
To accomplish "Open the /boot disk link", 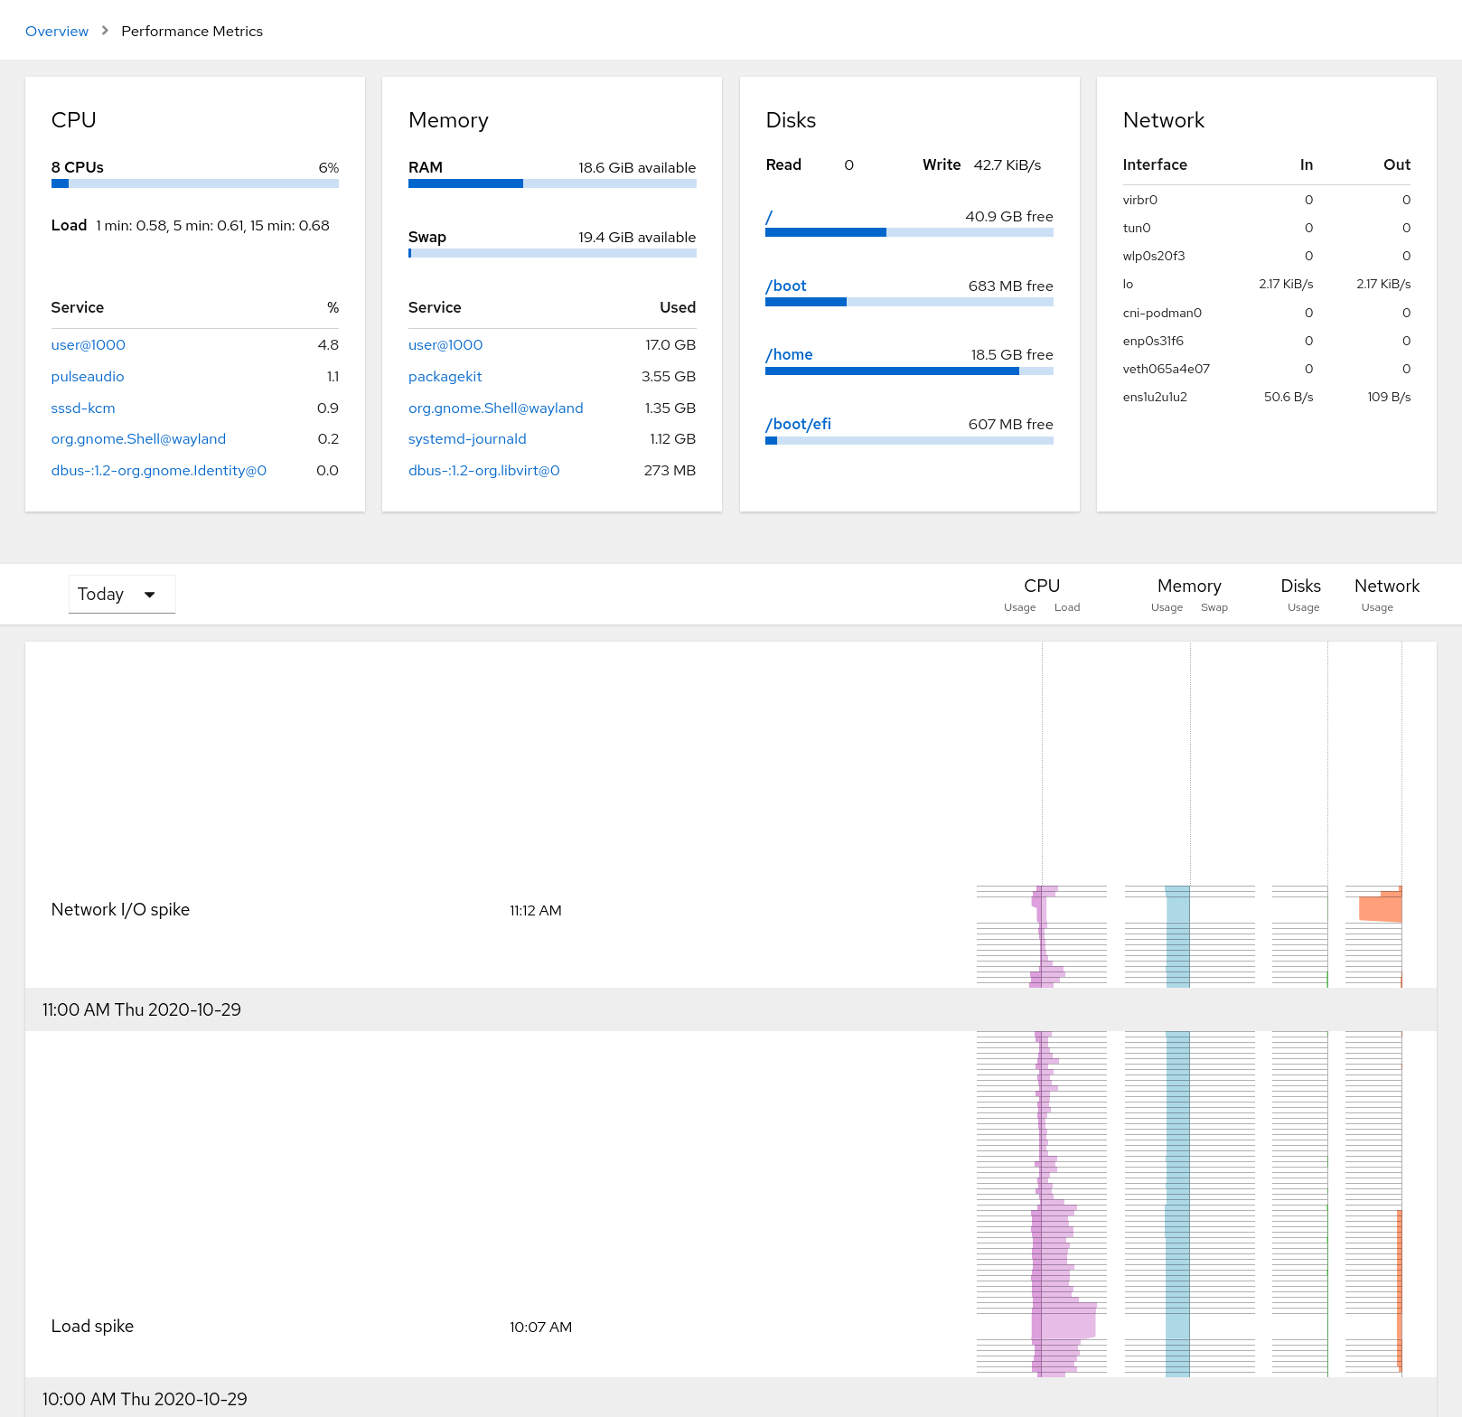I will 786,286.
